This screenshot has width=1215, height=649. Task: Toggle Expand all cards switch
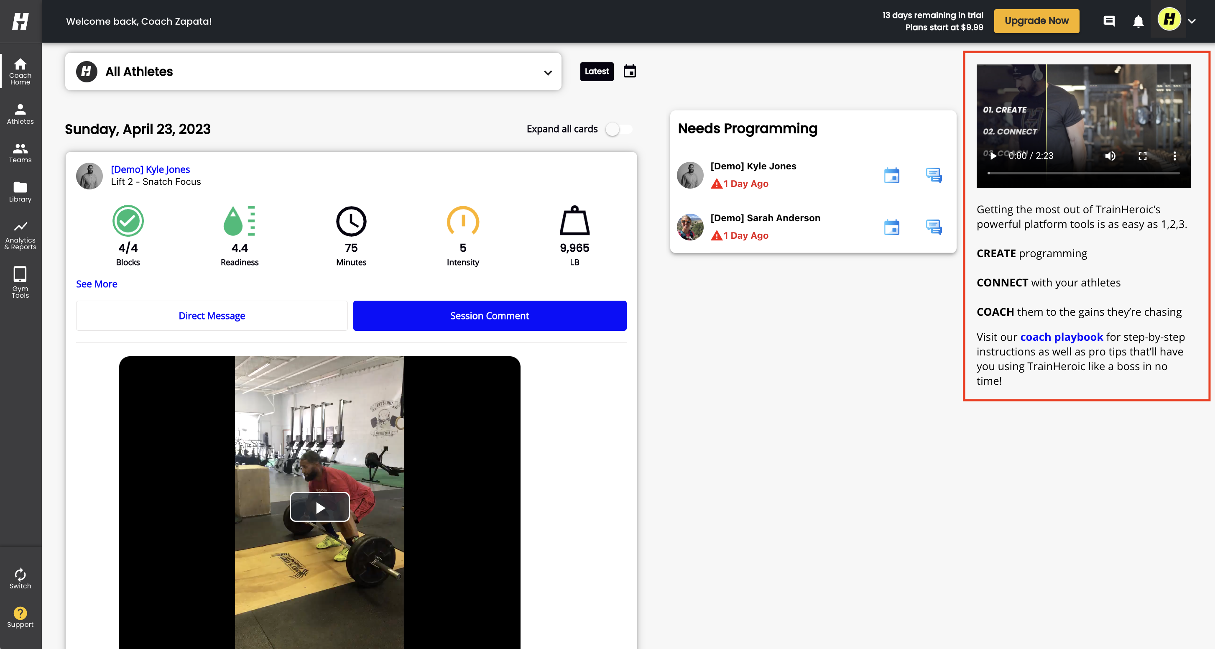point(619,129)
